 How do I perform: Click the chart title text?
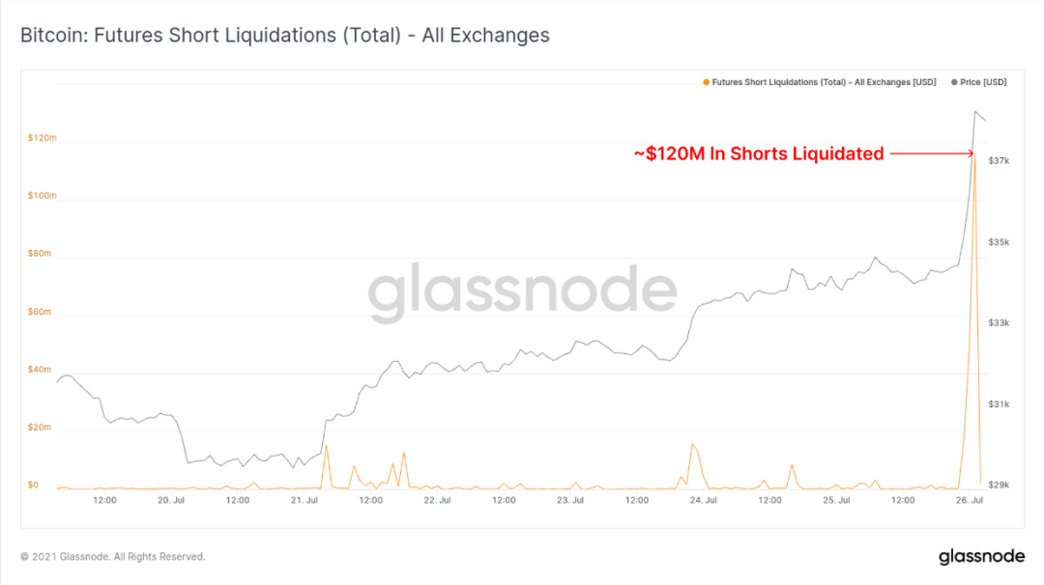coord(285,35)
